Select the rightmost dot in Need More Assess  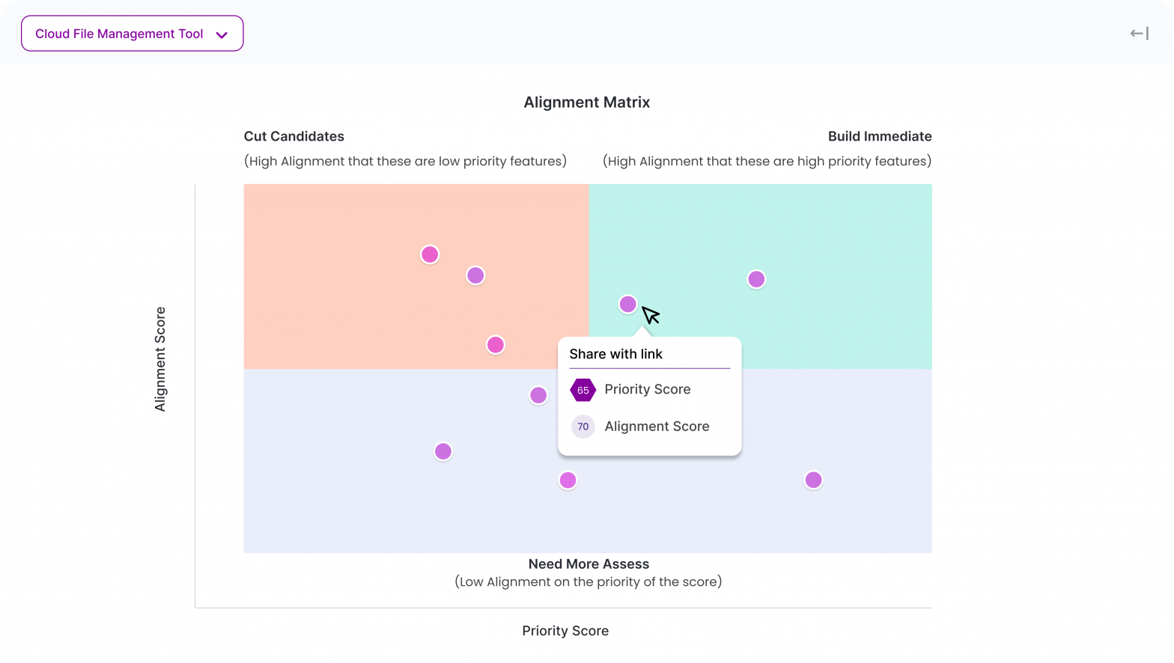813,480
